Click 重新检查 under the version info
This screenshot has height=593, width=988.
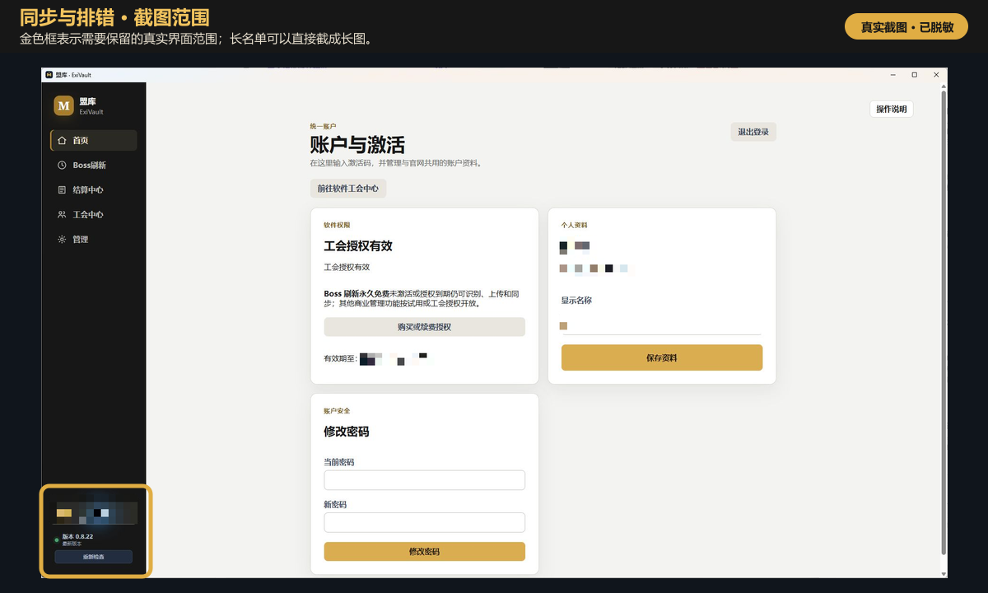pos(93,557)
